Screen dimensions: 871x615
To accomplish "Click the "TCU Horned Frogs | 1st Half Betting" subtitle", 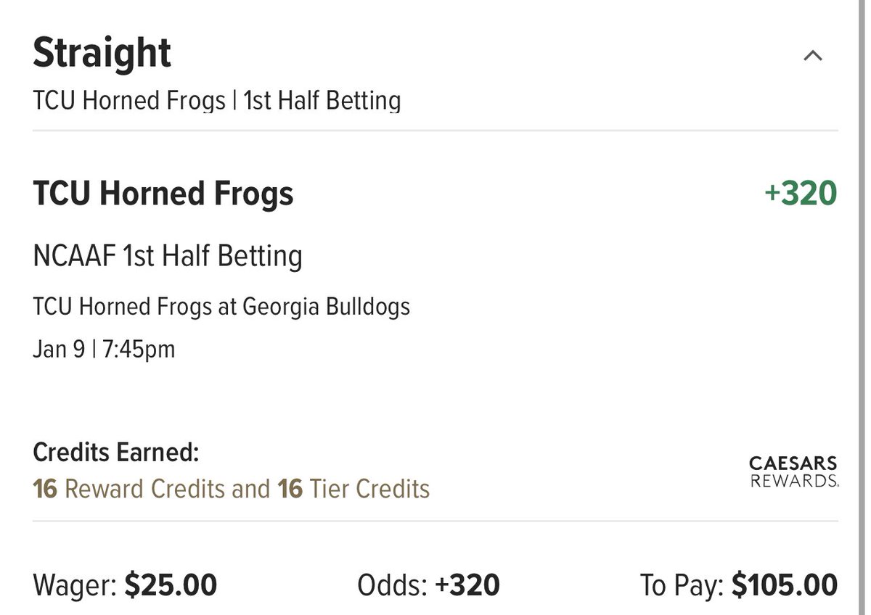I will tap(216, 100).
